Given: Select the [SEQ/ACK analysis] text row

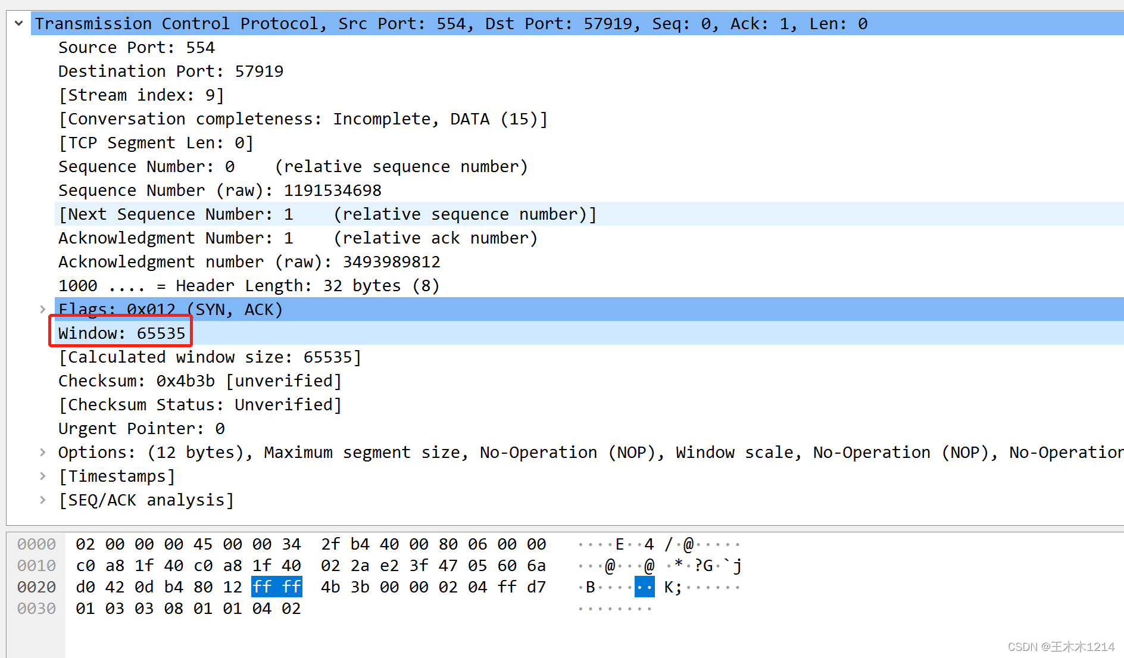Looking at the screenshot, I should (x=146, y=500).
